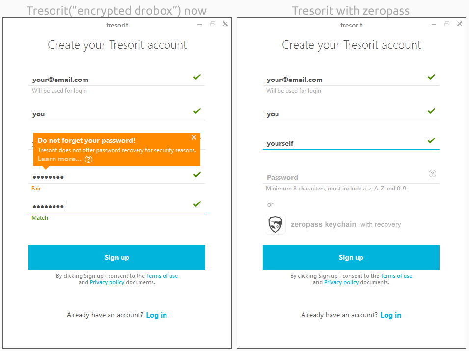The width and height of the screenshot is (469, 351).
Task: Maximize the right tresorit window
Action: tap(447, 24)
